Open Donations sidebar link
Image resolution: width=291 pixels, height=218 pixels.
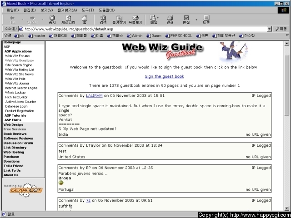tap(11, 161)
